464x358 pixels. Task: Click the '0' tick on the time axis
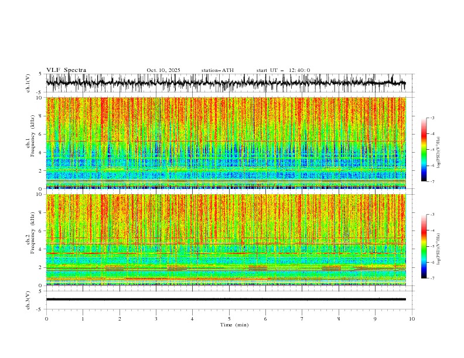(46, 319)
